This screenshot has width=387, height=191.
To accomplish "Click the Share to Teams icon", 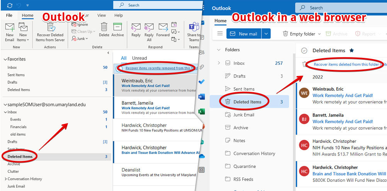I will click(193, 28).
